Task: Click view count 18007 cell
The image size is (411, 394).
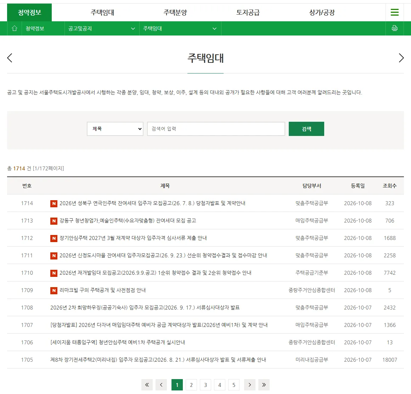Action: point(389,360)
